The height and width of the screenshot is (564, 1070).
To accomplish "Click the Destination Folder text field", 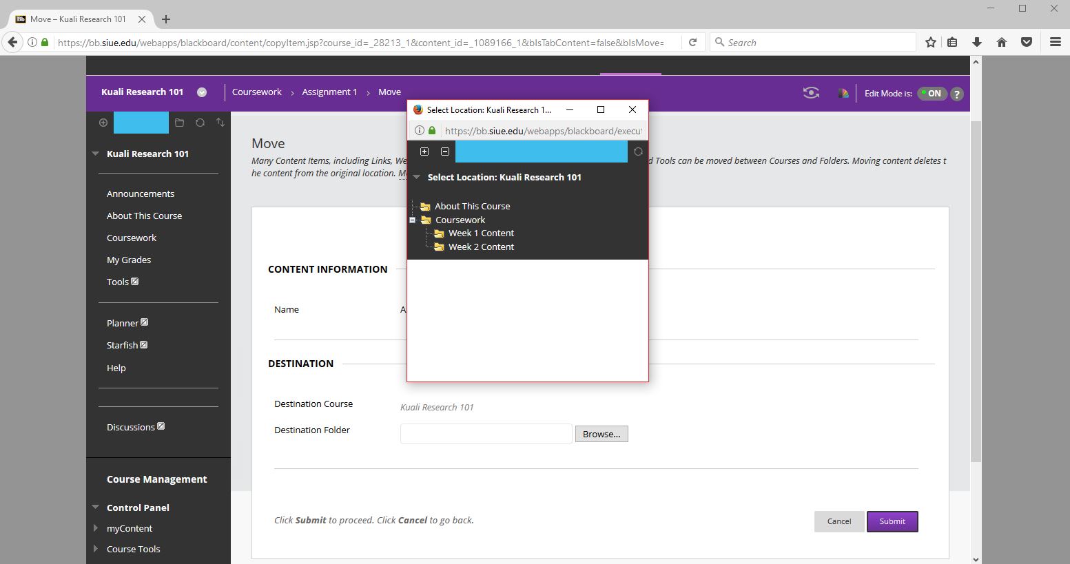I will tap(486, 434).
